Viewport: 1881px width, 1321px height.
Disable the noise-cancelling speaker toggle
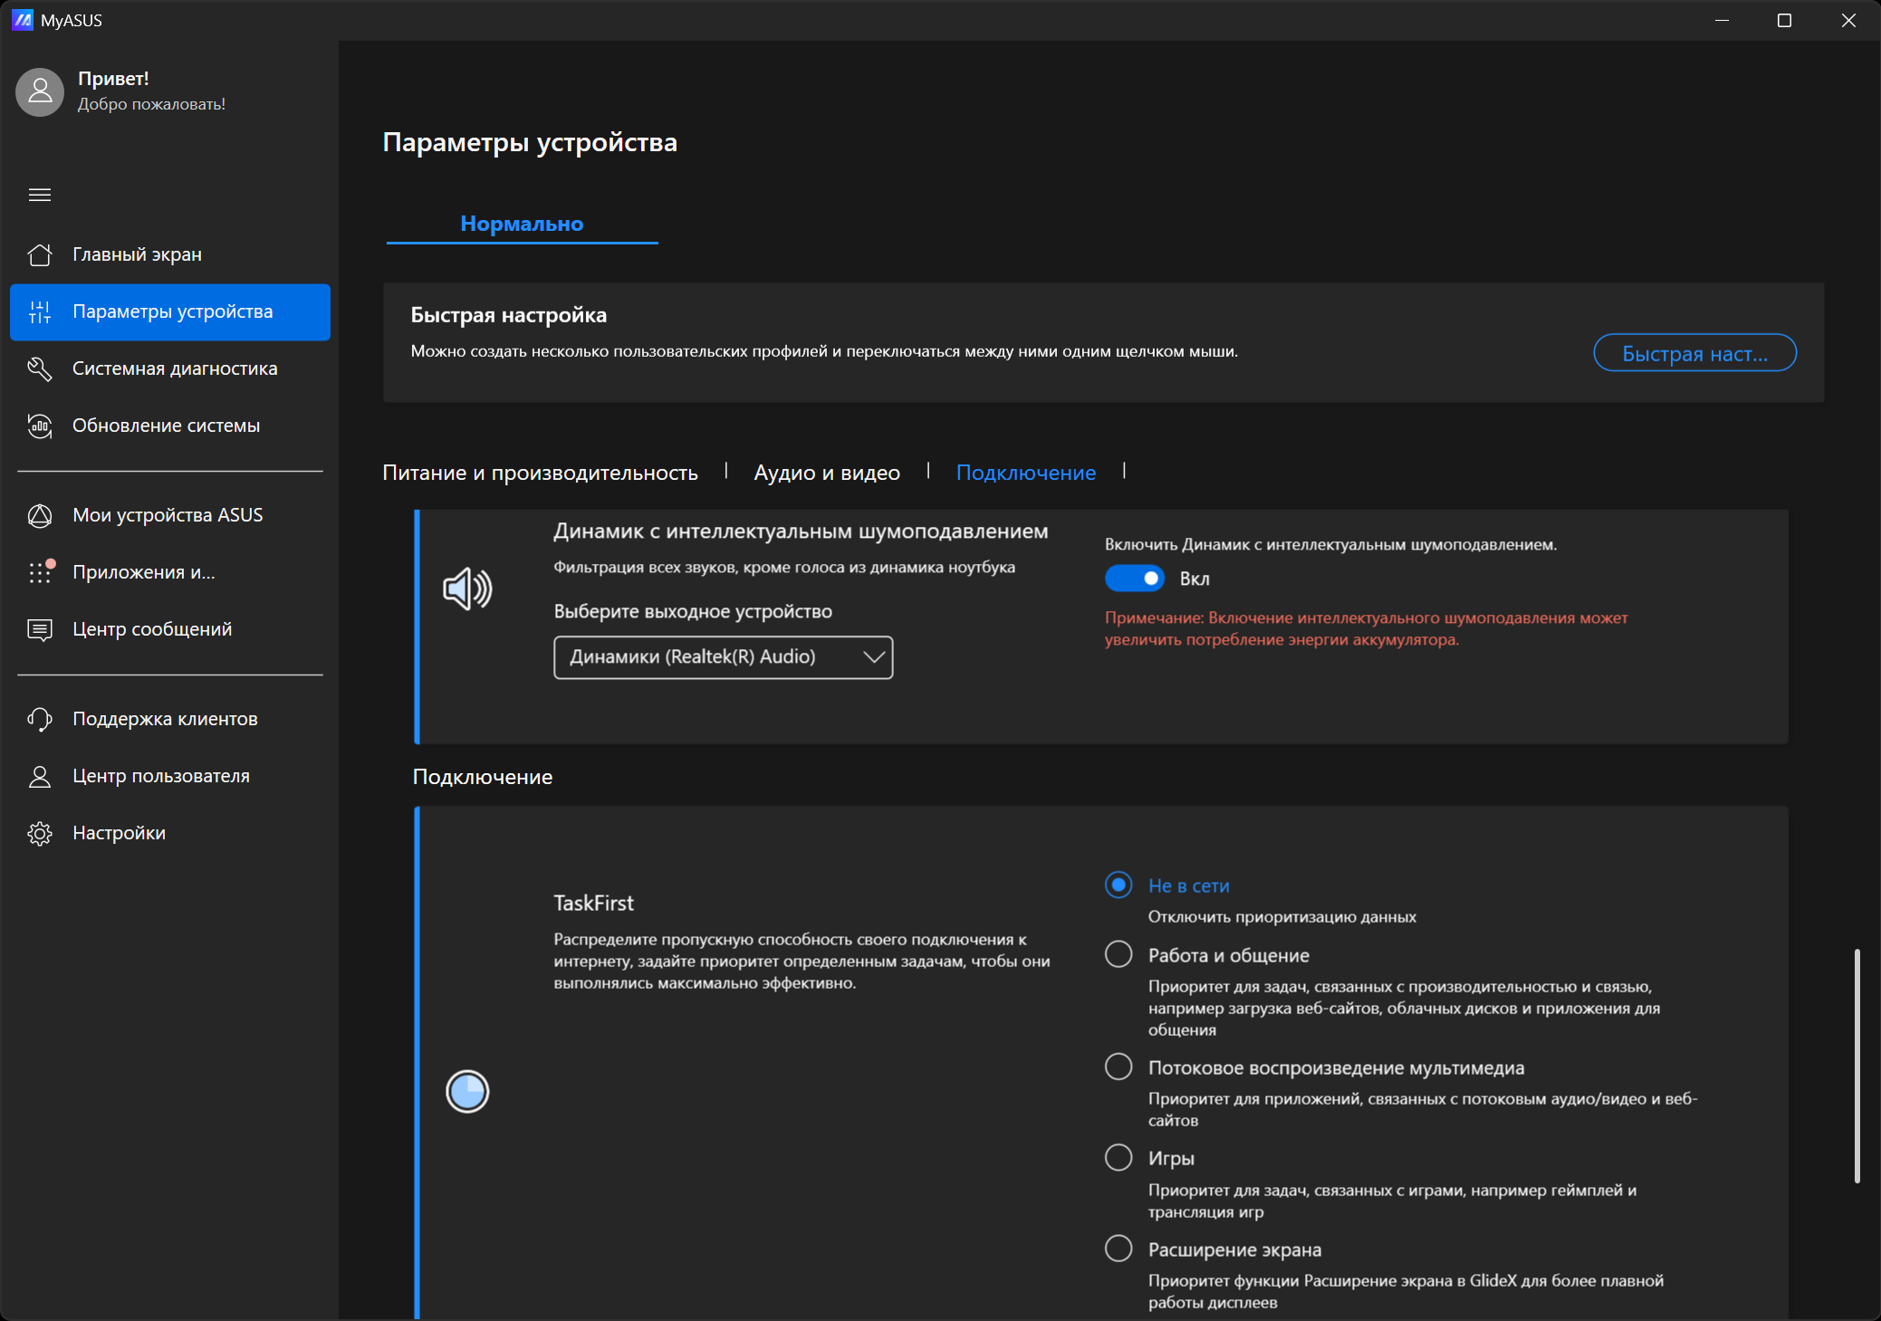pyautogui.click(x=1134, y=579)
